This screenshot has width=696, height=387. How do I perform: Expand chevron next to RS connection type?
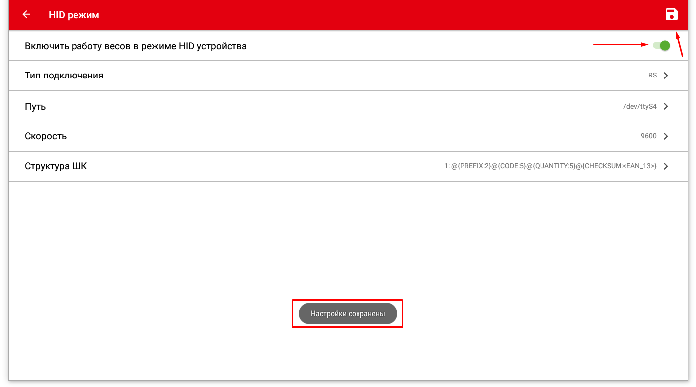click(666, 76)
